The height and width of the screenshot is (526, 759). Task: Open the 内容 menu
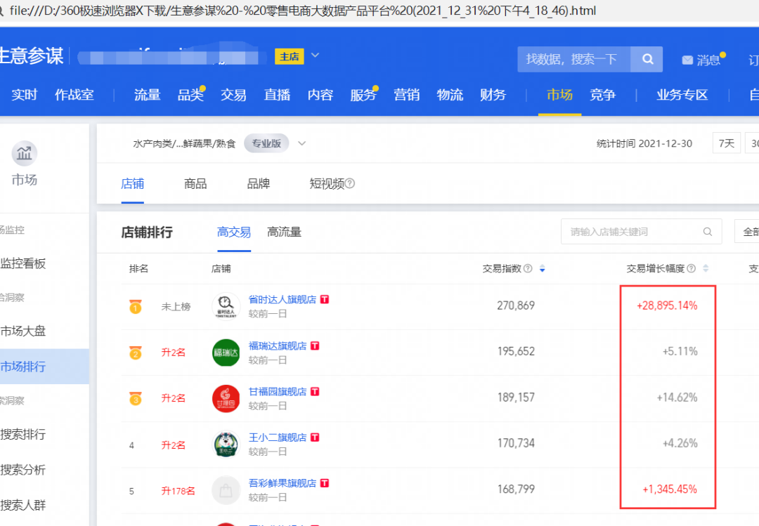tap(320, 95)
